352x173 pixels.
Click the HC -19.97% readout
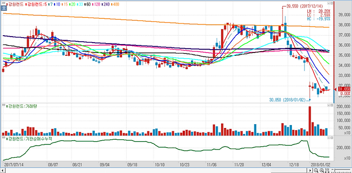coord(319,19)
